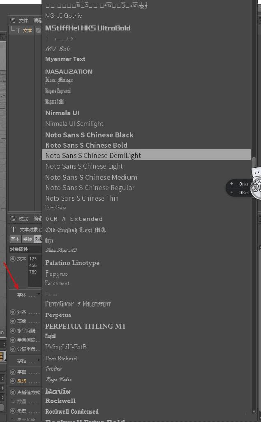Pick Noto Sans S Chinese Medium
The width and height of the screenshot is (261, 422).
coord(91,177)
